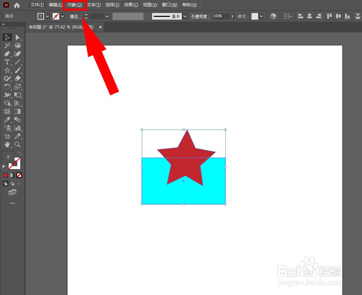The height and width of the screenshot is (295, 362).
Task: Apply the red Color mode swatch
Action: click(x=5, y=175)
